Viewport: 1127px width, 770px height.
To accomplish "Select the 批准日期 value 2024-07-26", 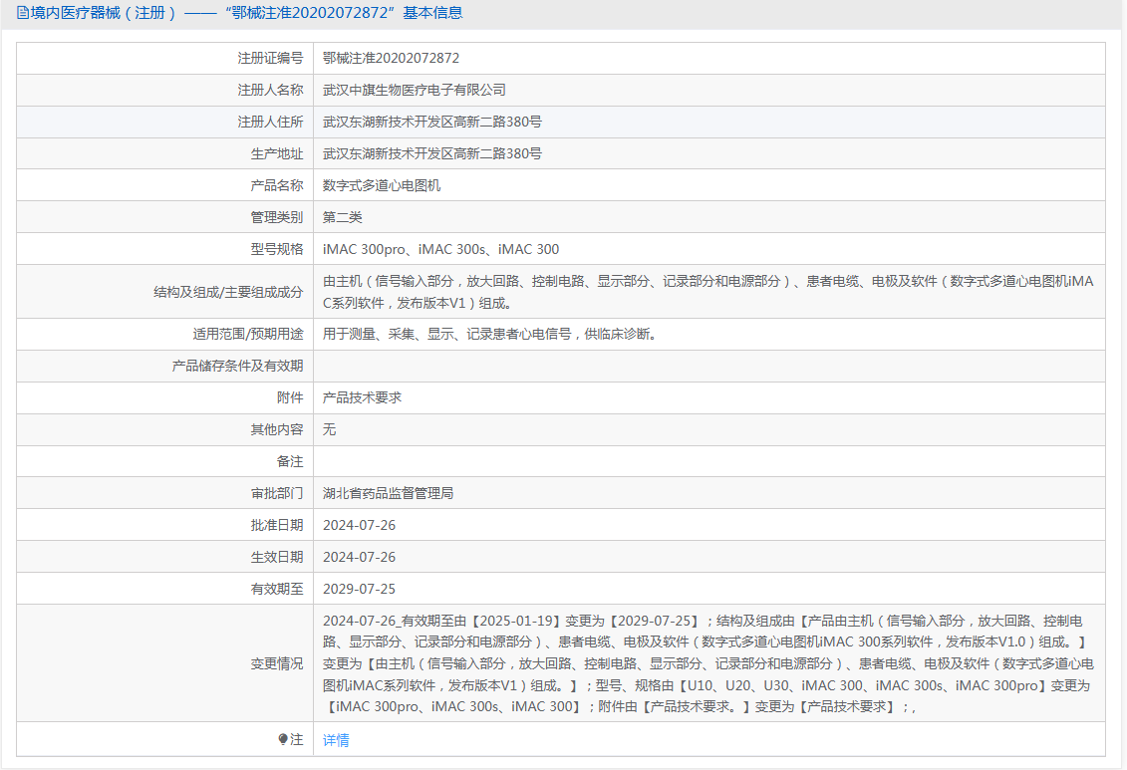I will (360, 525).
